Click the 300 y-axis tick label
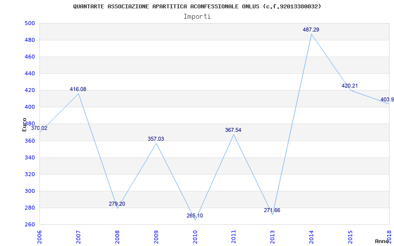The height and width of the screenshot is (246, 394). coord(30,191)
